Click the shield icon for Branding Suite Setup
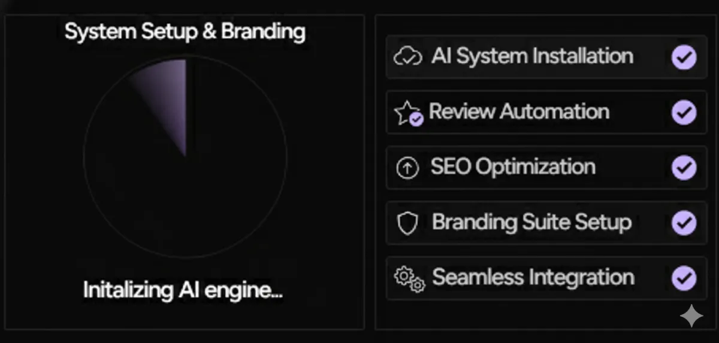The height and width of the screenshot is (343, 719). 407,224
